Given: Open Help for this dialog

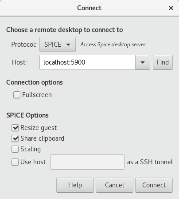Looking at the screenshot, I should (x=75, y=185).
